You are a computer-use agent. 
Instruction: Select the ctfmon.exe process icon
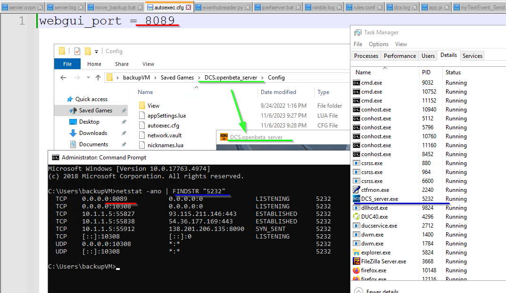click(356, 190)
